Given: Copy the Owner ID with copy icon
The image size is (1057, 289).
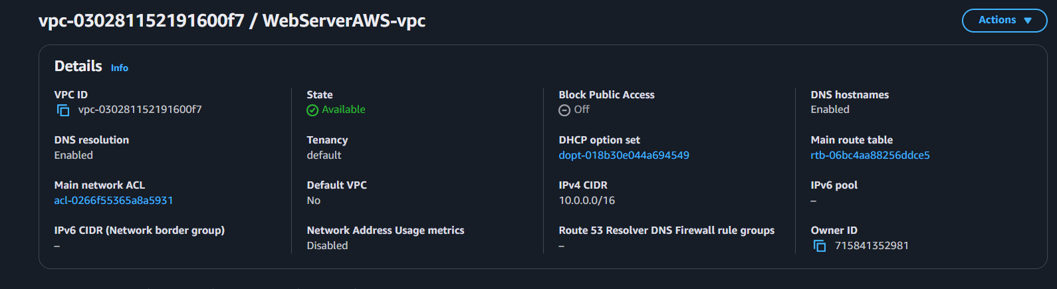Looking at the screenshot, I should point(820,246).
